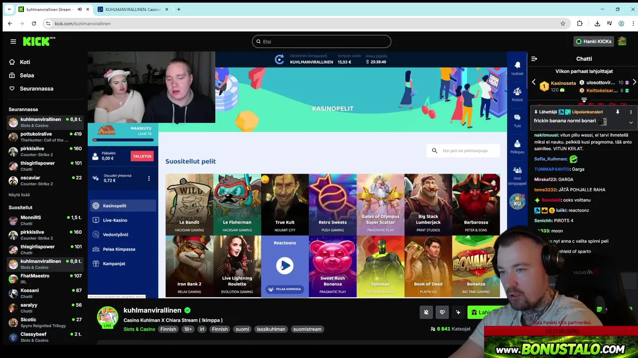Screen dimensions: 638x358
Task: Open Barbarossa game tile
Action: pyautogui.click(x=476, y=204)
